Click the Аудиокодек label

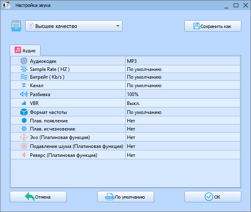click(x=43, y=61)
